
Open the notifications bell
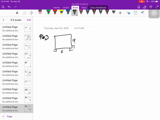point(139,7)
